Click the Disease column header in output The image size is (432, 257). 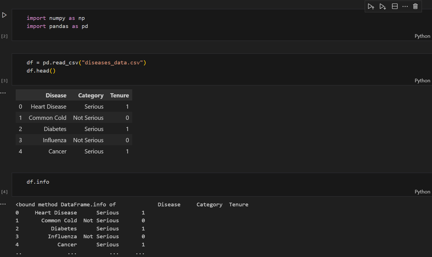[56, 95]
